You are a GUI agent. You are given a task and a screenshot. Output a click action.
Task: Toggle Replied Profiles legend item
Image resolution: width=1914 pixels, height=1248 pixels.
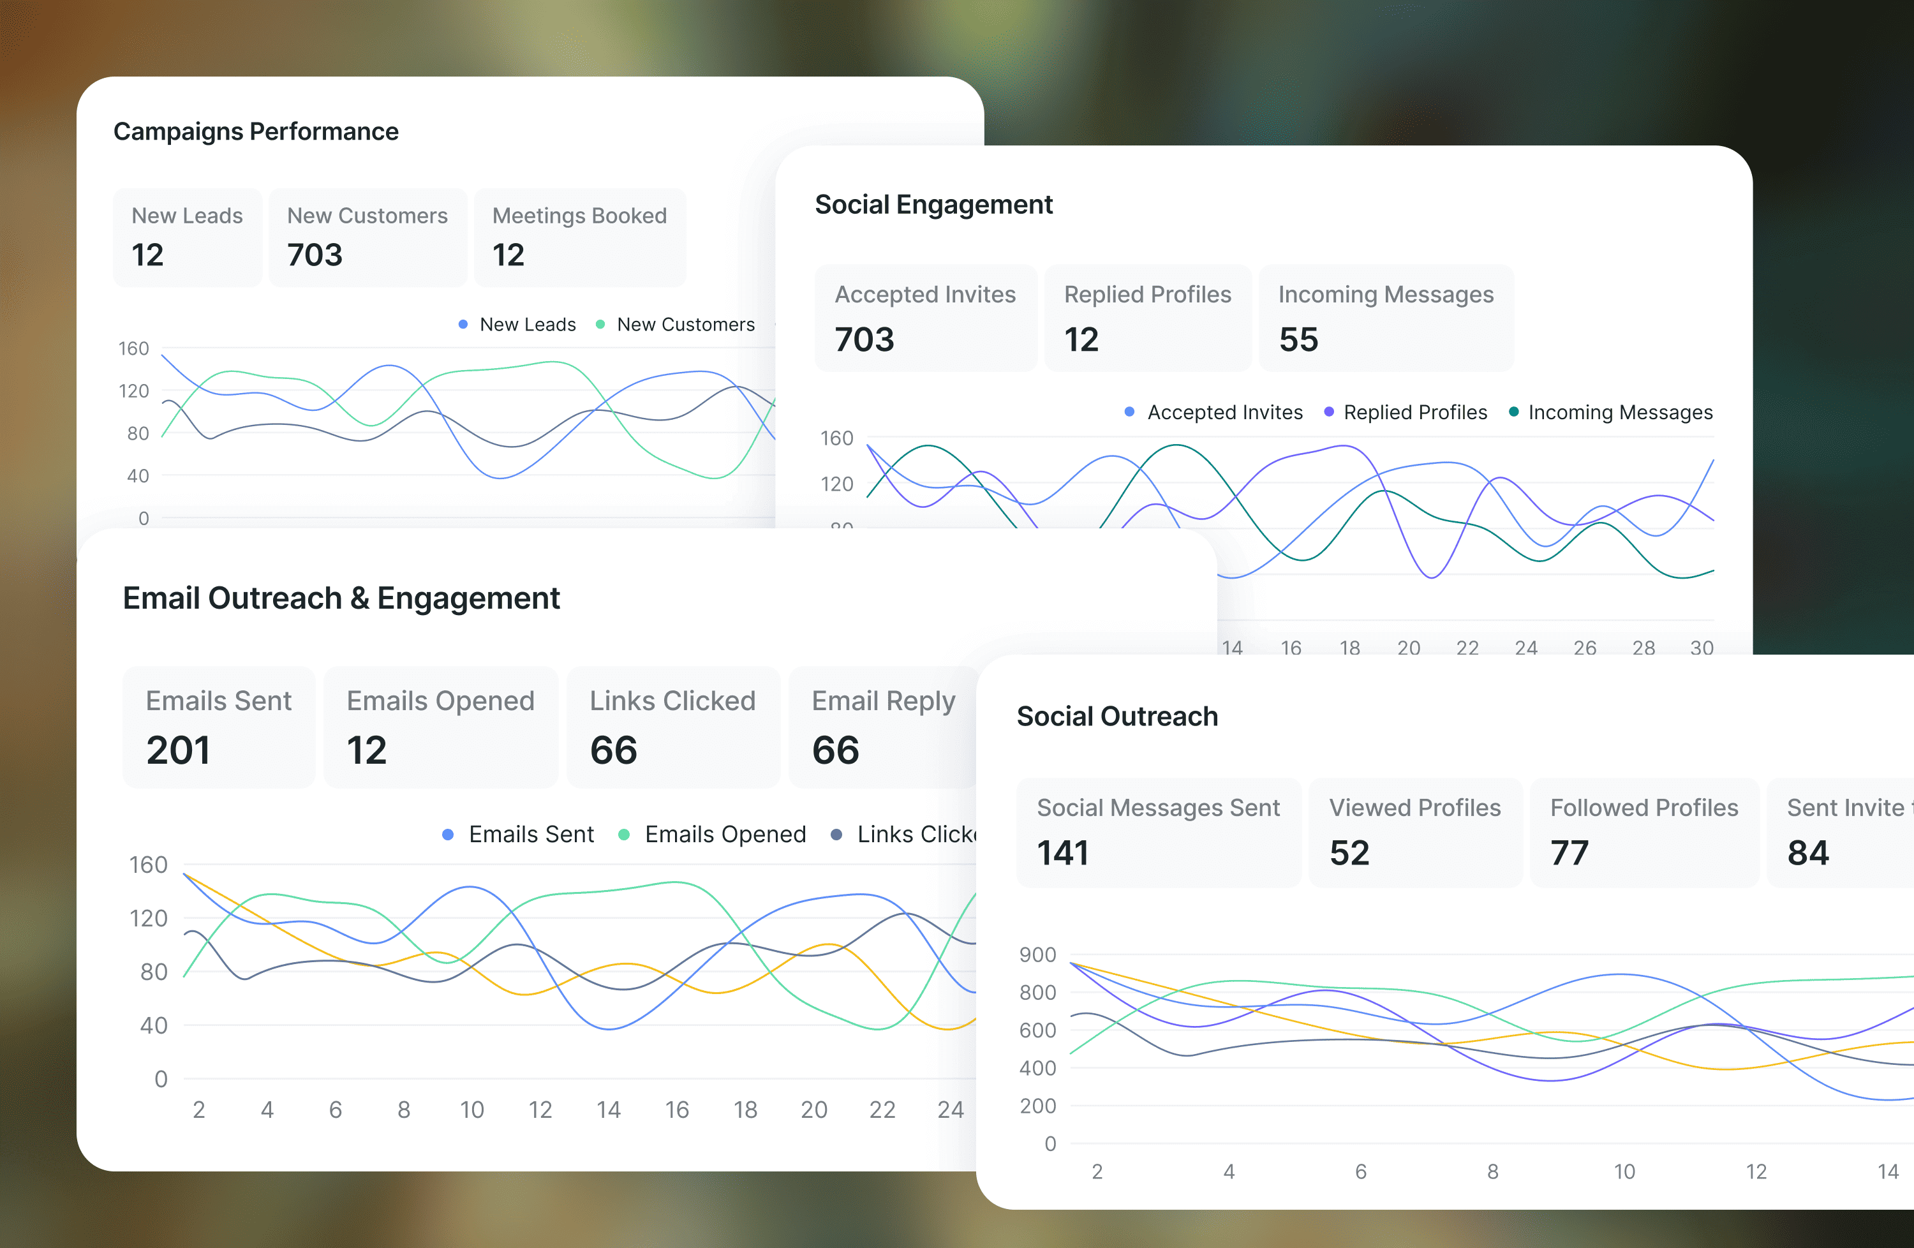(x=1414, y=412)
